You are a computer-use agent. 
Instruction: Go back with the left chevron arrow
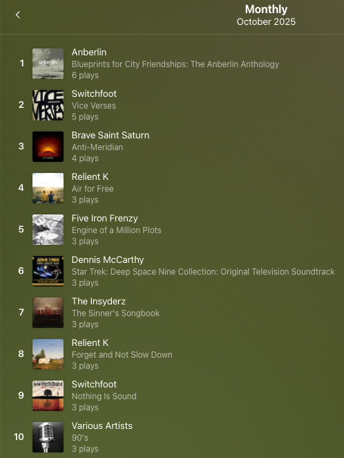pos(18,15)
